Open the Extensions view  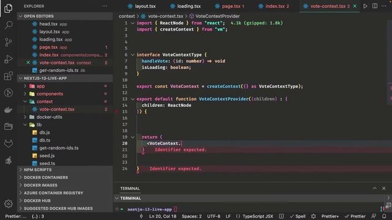tap(8, 76)
